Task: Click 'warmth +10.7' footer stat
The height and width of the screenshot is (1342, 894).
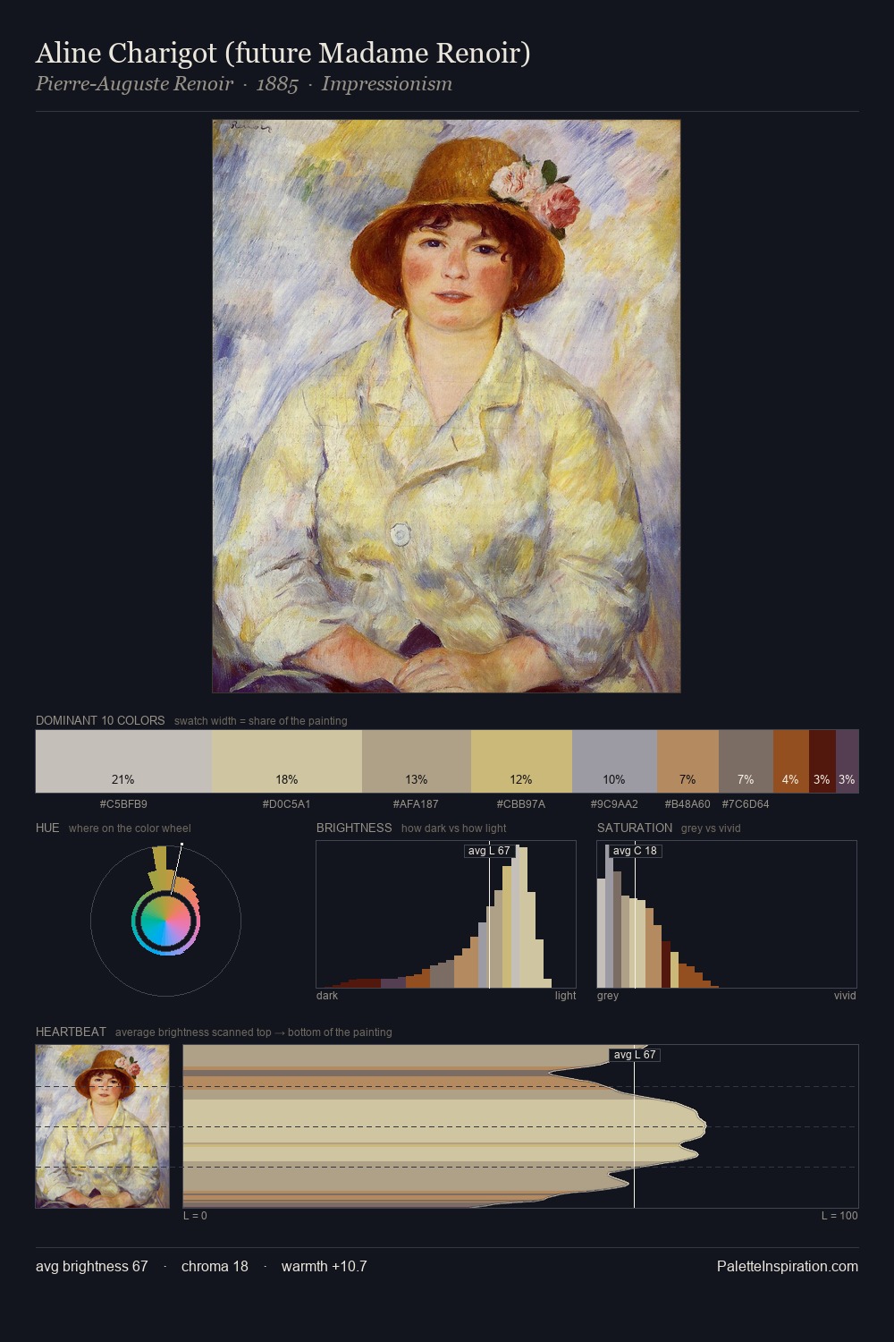Action: [325, 1266]
